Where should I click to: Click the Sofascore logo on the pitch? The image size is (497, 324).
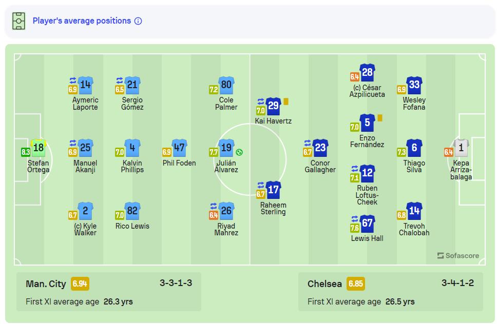click(458, 256)
